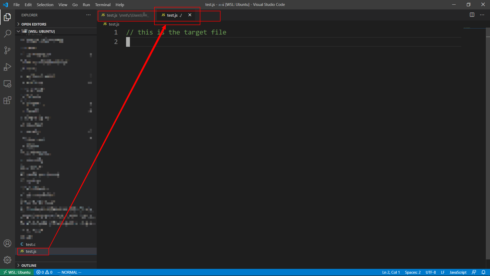Click the Accounts icon in activity bar
This screenshot has height=276, width=490.
click(7, 243)
